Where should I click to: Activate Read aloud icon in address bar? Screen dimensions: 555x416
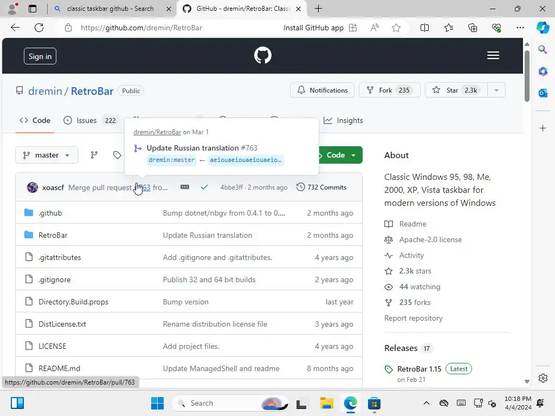375,28
